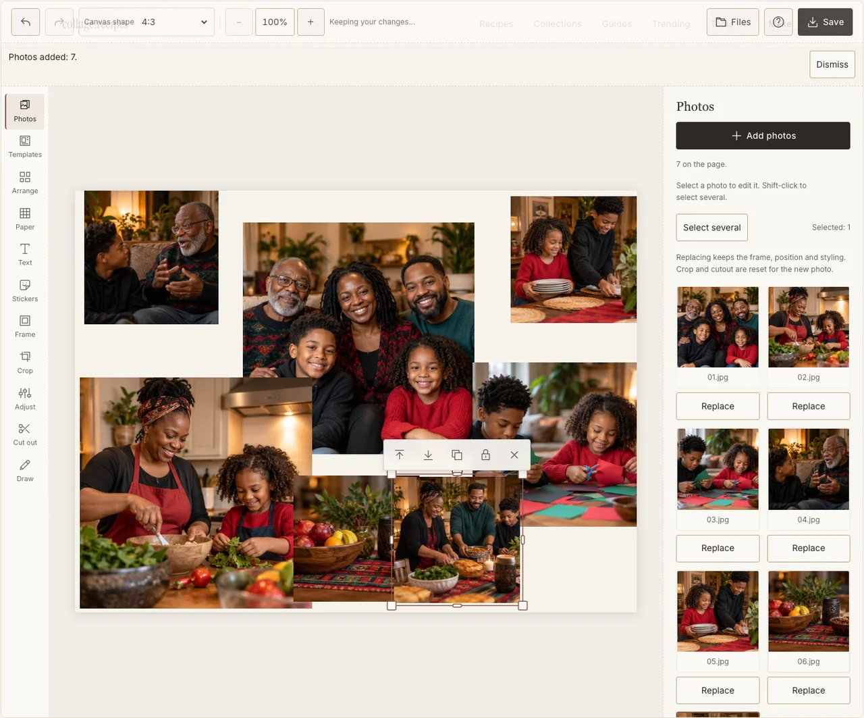Image resolution: width=864 pixels, height=718 pixels.
Task: Zoom in with the plus button
Action: click(x=310, y=22)
